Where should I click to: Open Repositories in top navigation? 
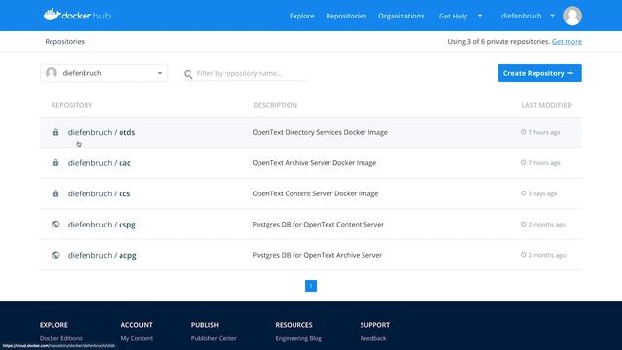[x=346, y=16]
